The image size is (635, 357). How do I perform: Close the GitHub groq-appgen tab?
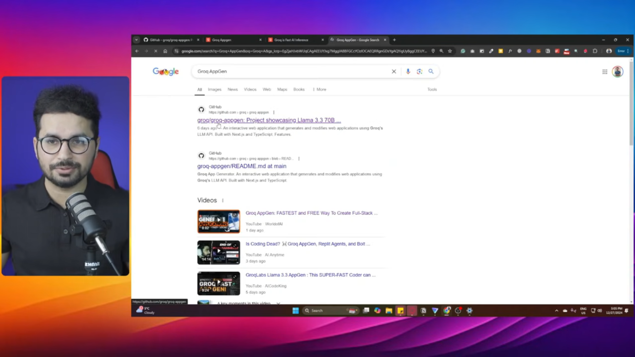click(x=198, y=40)
